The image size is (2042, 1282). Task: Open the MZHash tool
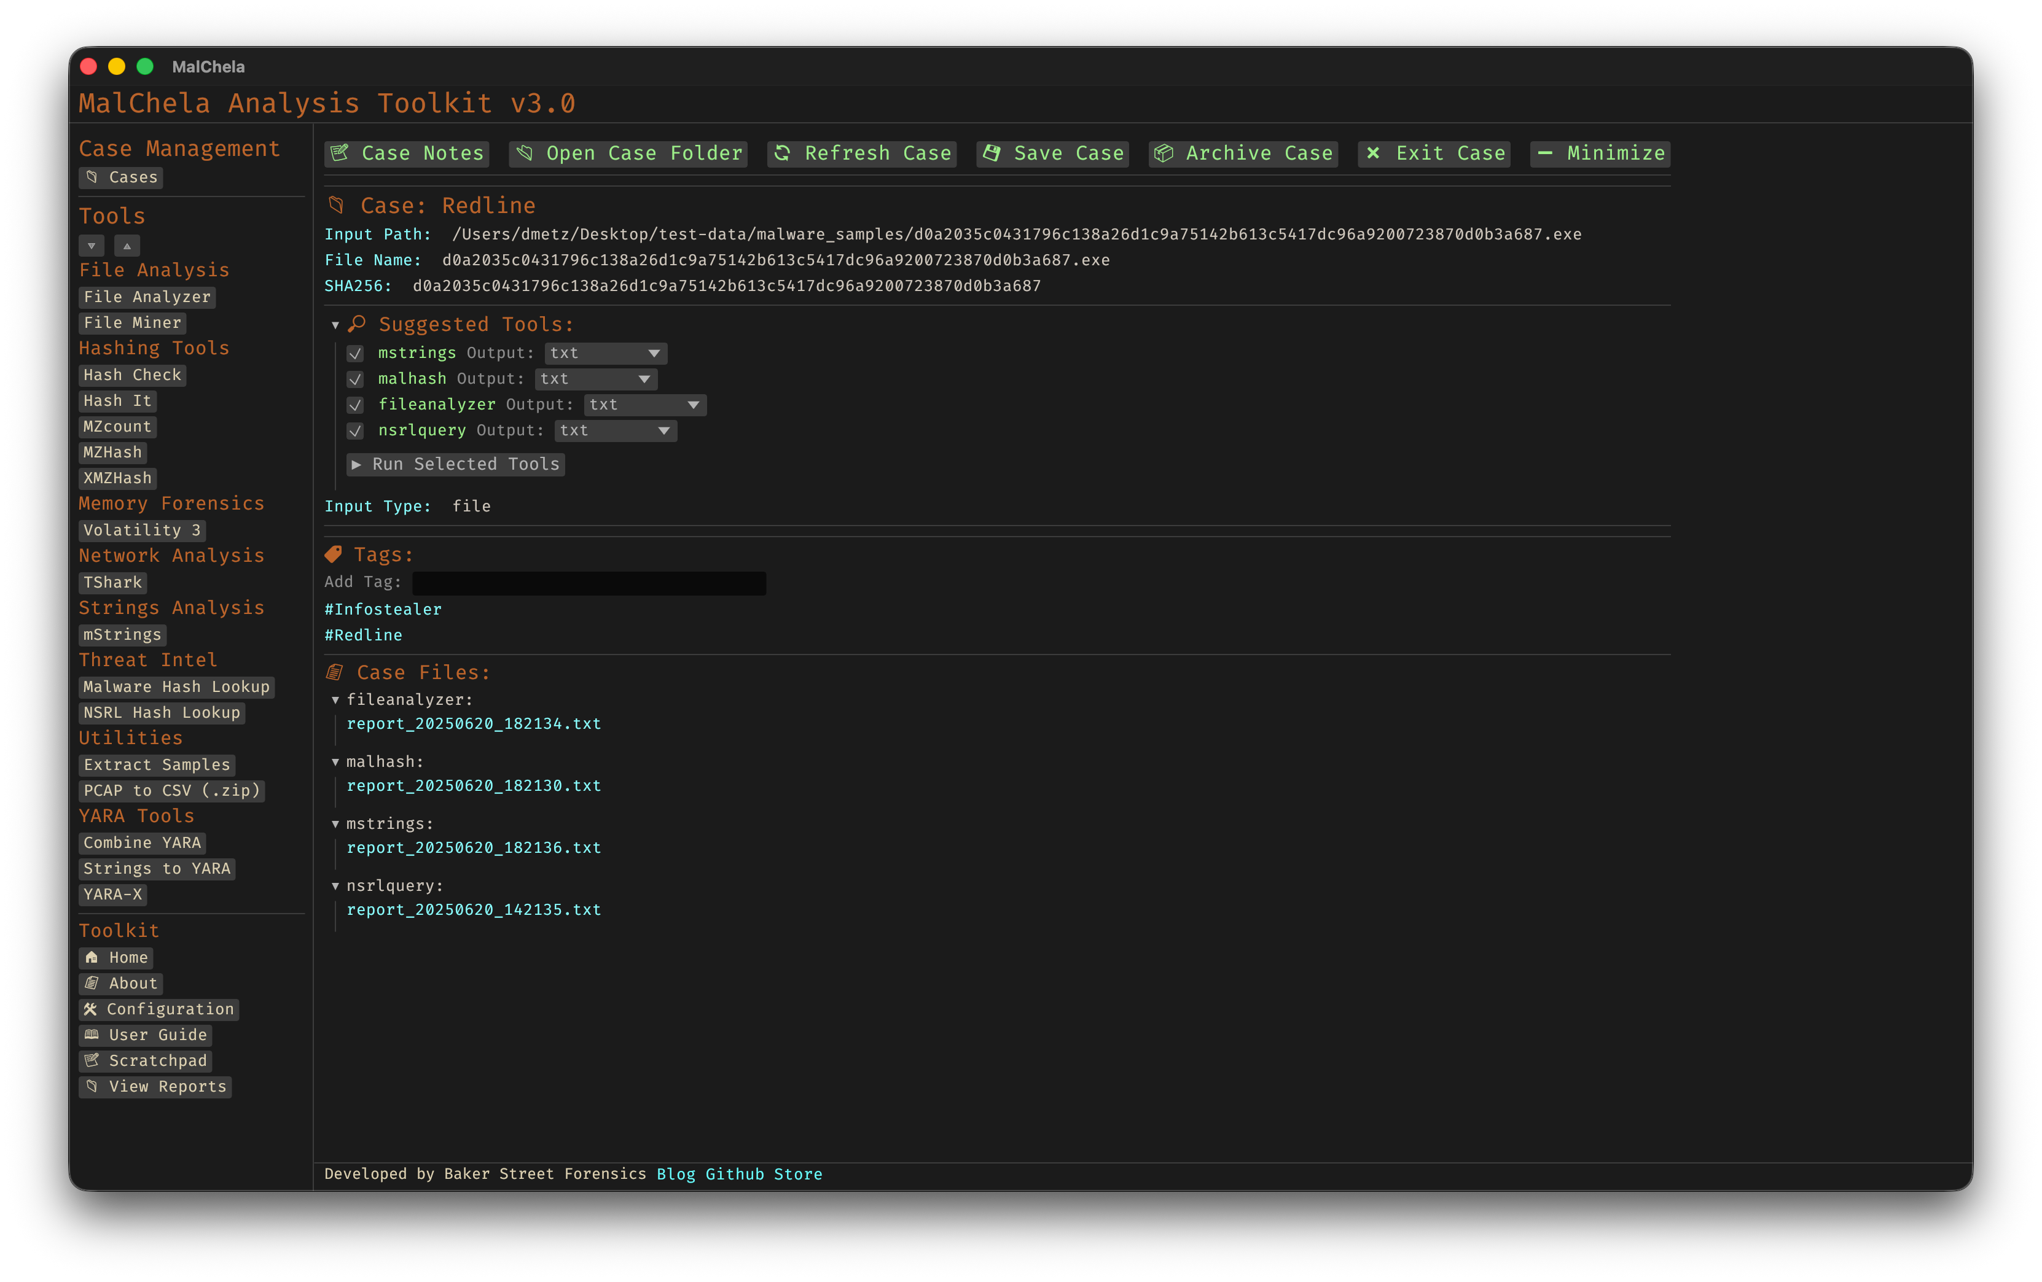coord(113,453)
